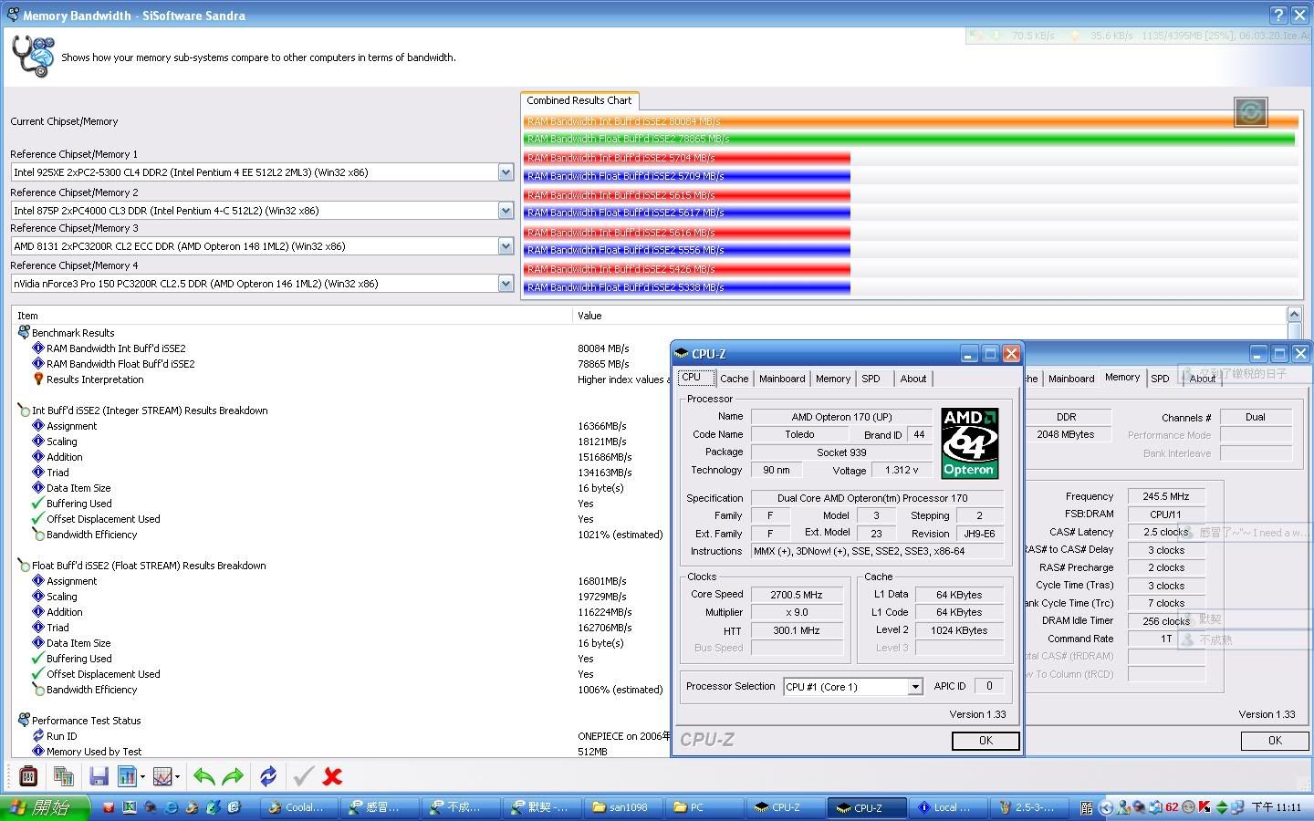This screenshot has height=821, width=1314.
Task: Click the Windows Start button
Action: (x=46, y=807)
